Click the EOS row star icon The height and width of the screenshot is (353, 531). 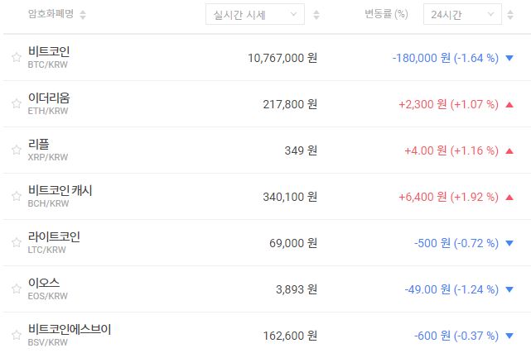click(x=16, y=289)
